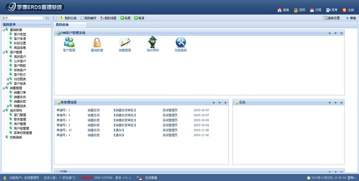Collapse the 客户管理 tree node
Viewport: 359px width, 181px height.
click(3, 52)
